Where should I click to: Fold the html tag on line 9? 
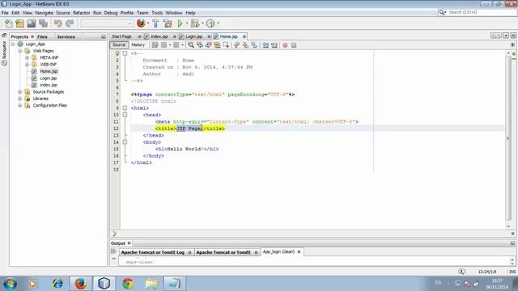tap(125, 108)
